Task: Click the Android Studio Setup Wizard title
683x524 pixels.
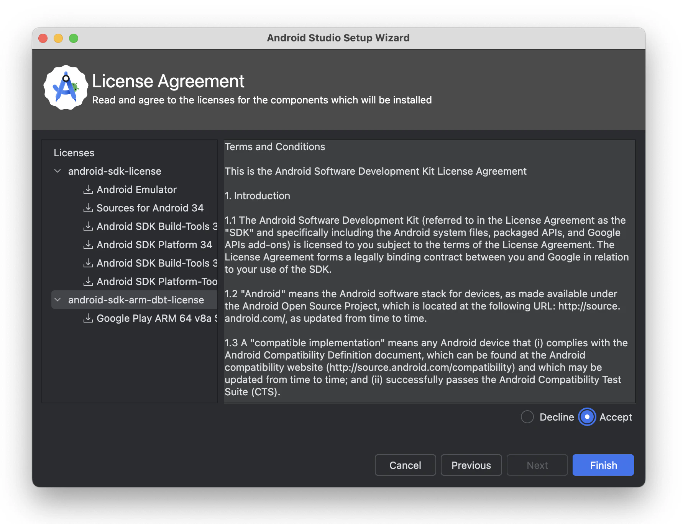Action: [338, 38]
